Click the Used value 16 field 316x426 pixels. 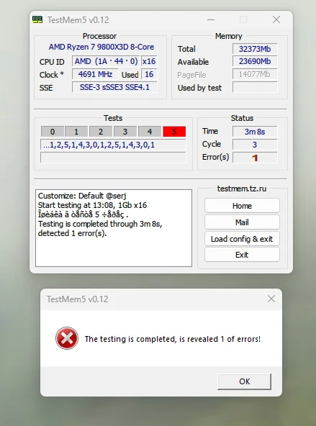[x=149, y=74]
